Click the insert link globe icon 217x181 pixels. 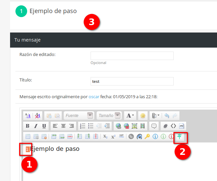tap(118, 126)
